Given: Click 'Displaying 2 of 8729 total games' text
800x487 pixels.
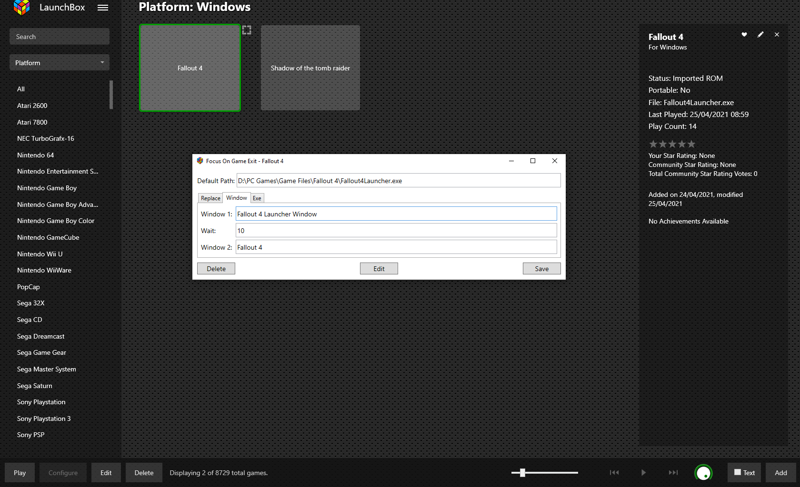Looking at the screenshot, I should click(219, 473).
